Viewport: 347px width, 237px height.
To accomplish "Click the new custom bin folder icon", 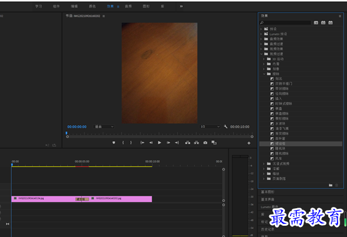I will click(331, 185).
